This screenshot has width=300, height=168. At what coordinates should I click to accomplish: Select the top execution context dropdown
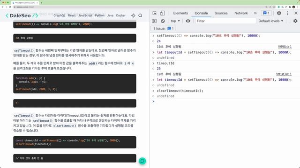pos(175,21)
